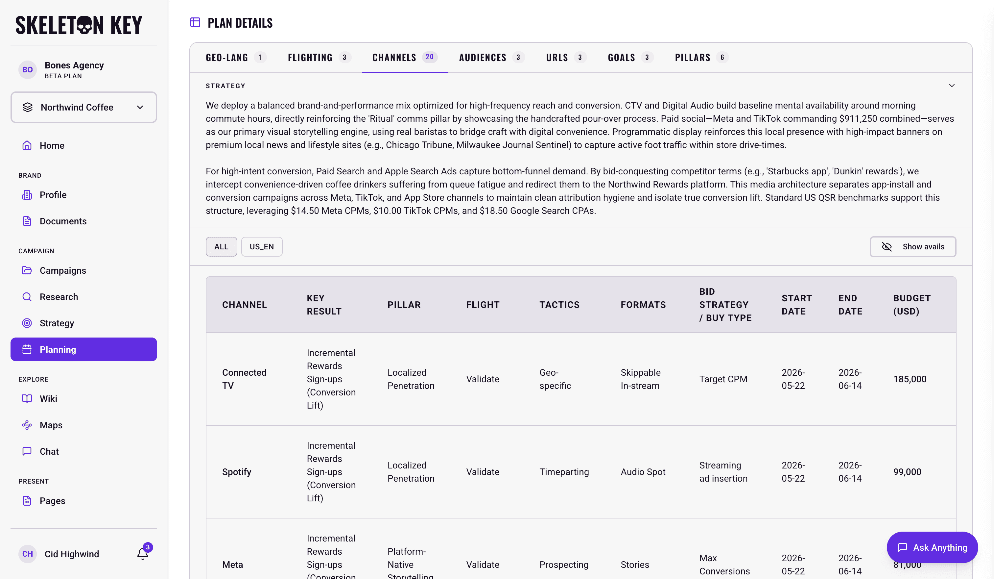Viewport: 994px width, 579px height.
Task: Open notifications via the bell icon
Action: point(143,554)
